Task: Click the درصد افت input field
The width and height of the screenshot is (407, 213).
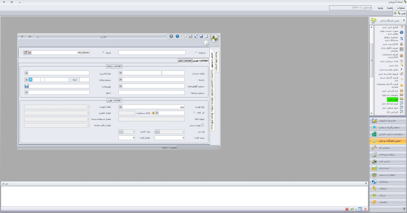Action: (170, 138)
